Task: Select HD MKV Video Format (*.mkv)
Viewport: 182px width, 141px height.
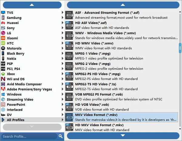Action: (x=121, y=127)
